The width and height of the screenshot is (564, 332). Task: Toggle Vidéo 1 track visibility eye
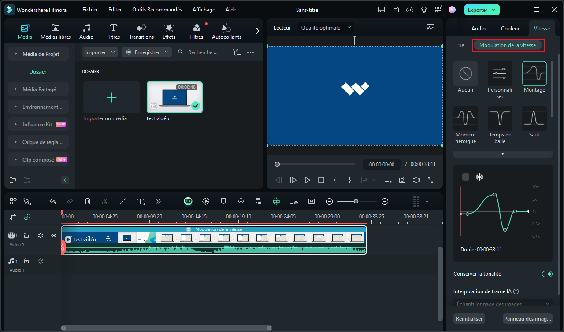click(x=54, y=236)
